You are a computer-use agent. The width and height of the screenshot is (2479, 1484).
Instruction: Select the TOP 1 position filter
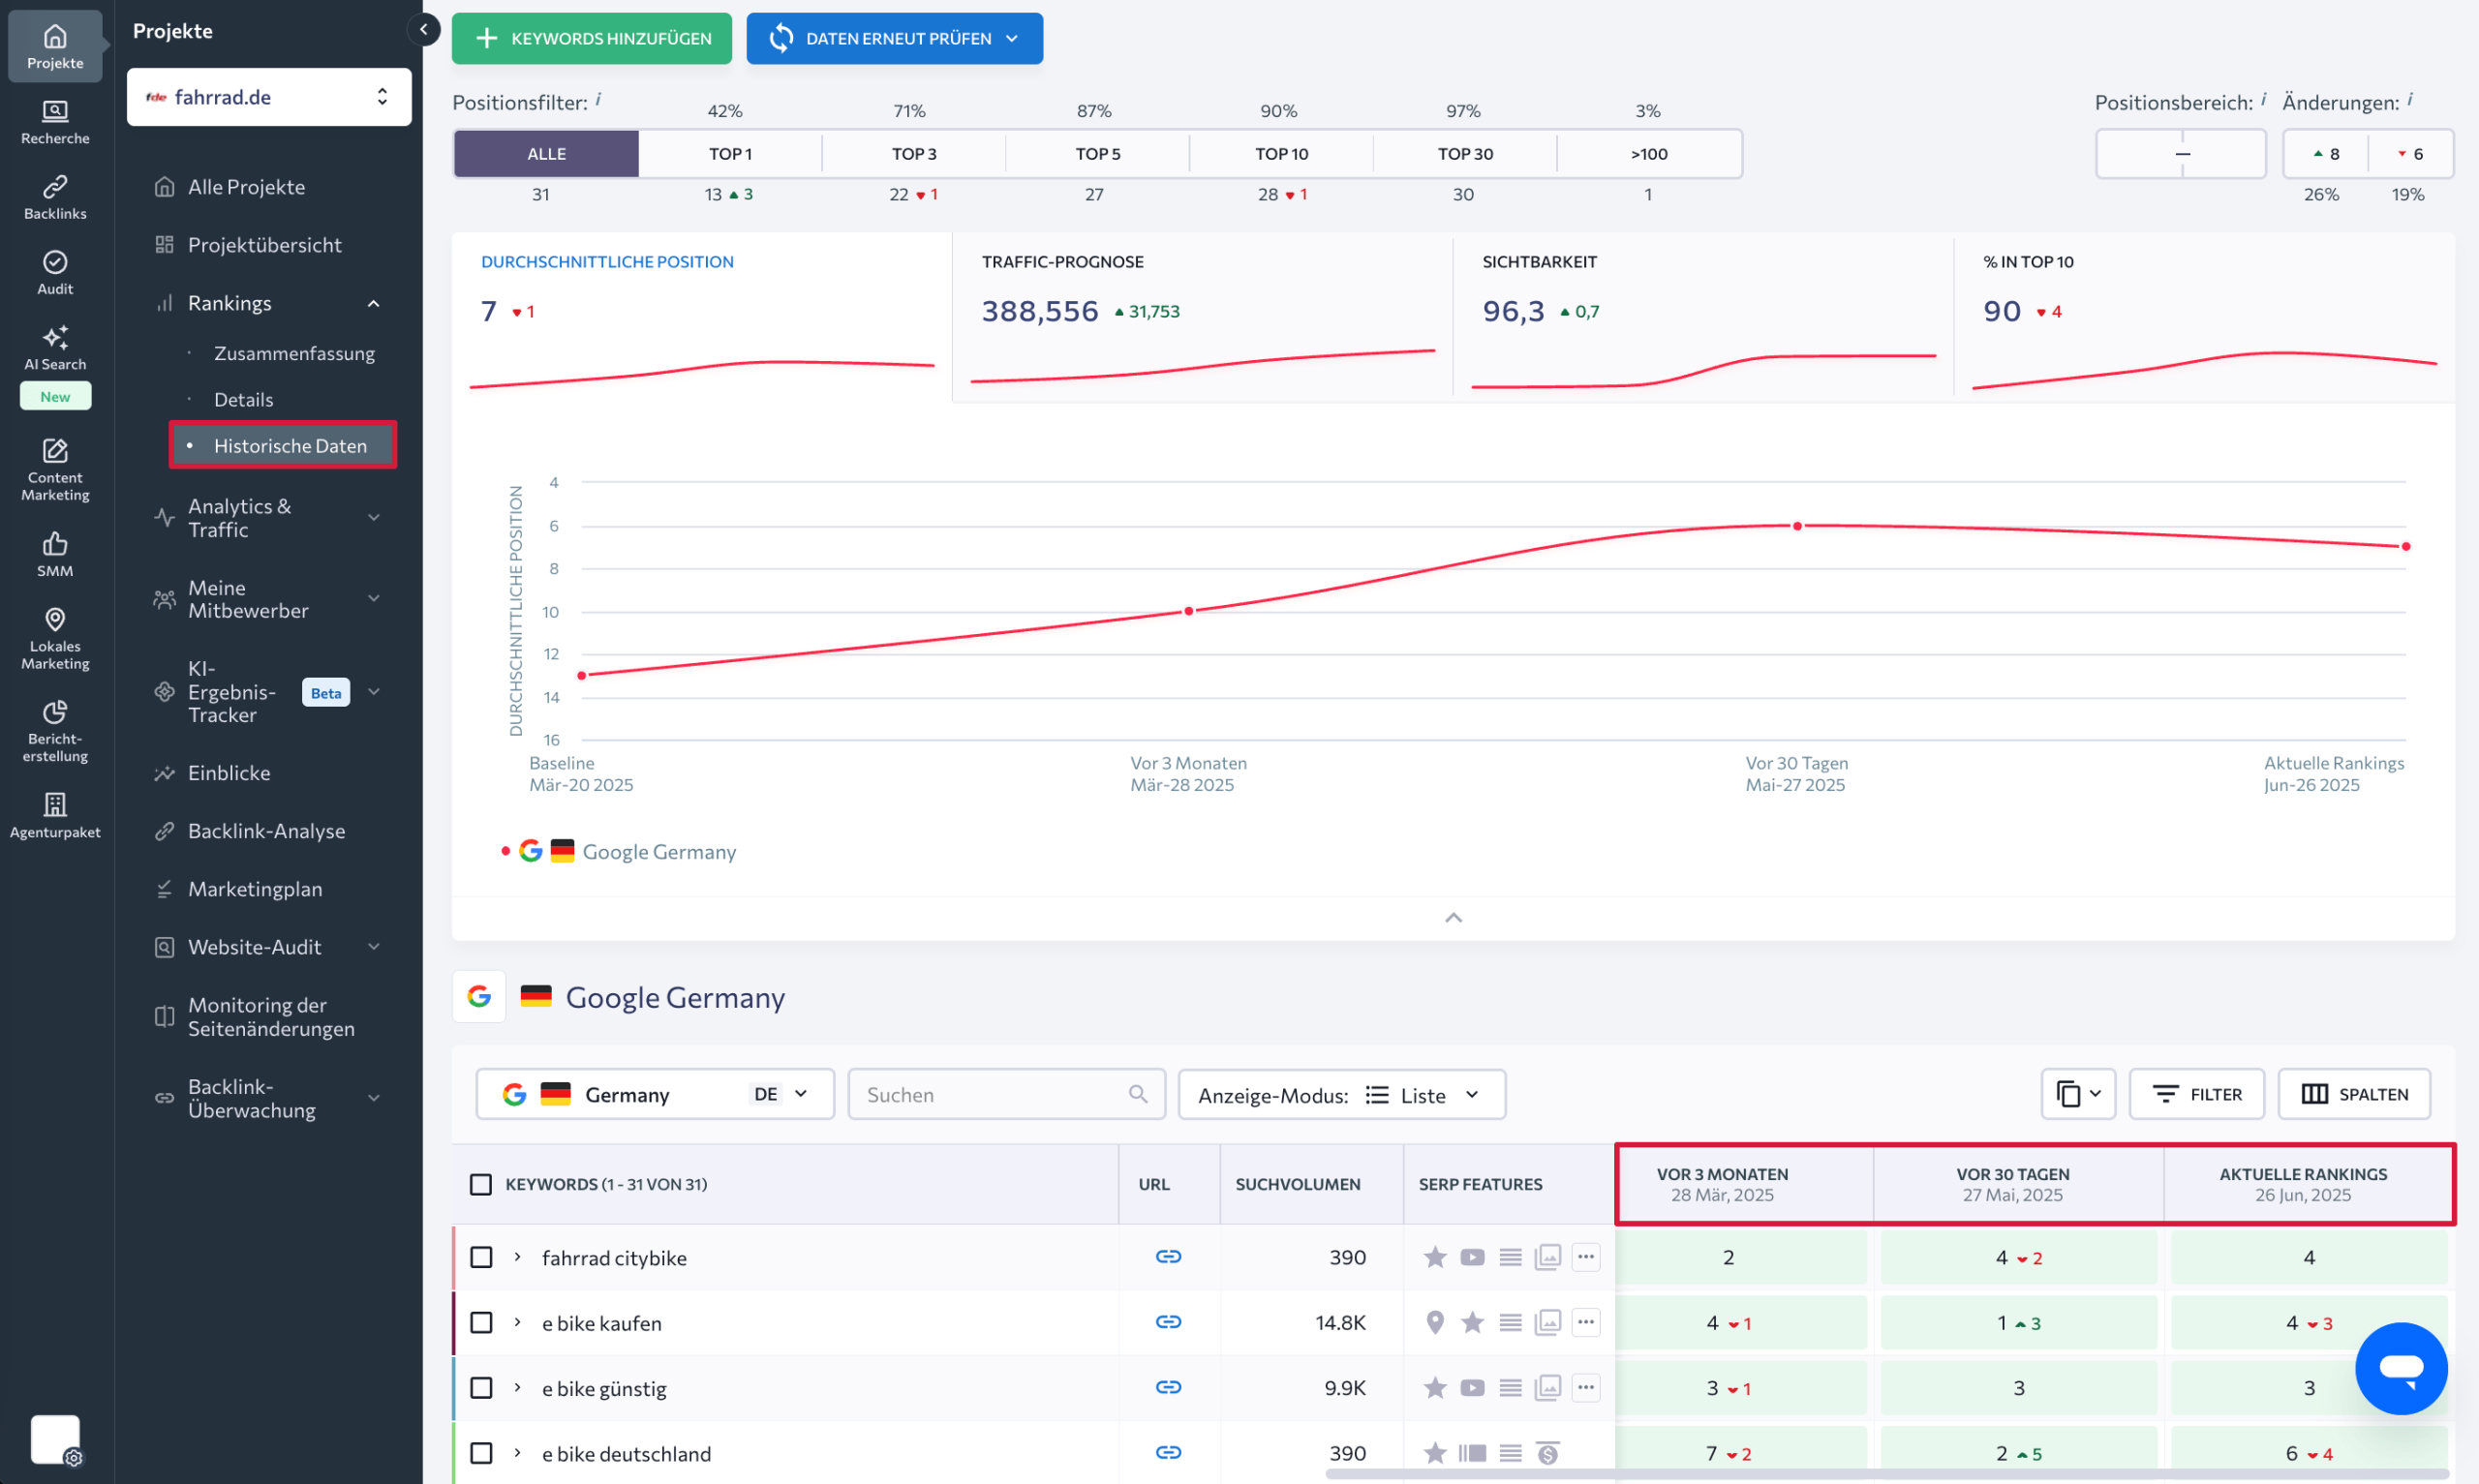(730, 153)
